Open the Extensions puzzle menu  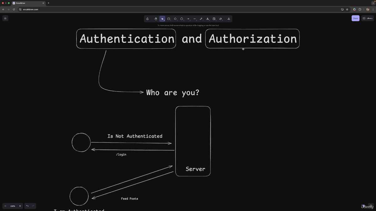click(360, 9)
